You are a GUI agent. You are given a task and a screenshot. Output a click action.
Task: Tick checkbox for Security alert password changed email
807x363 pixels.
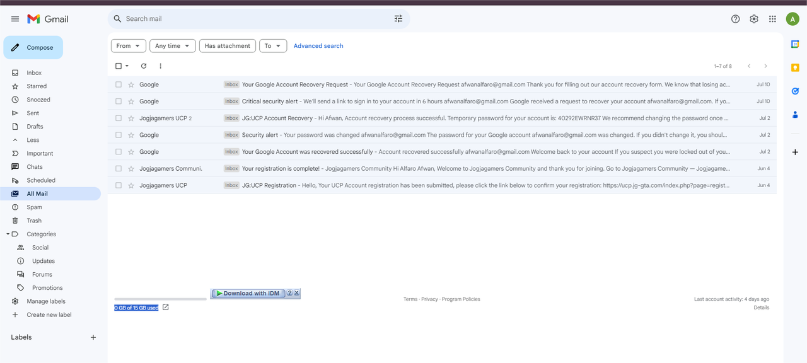click(119, 135)
